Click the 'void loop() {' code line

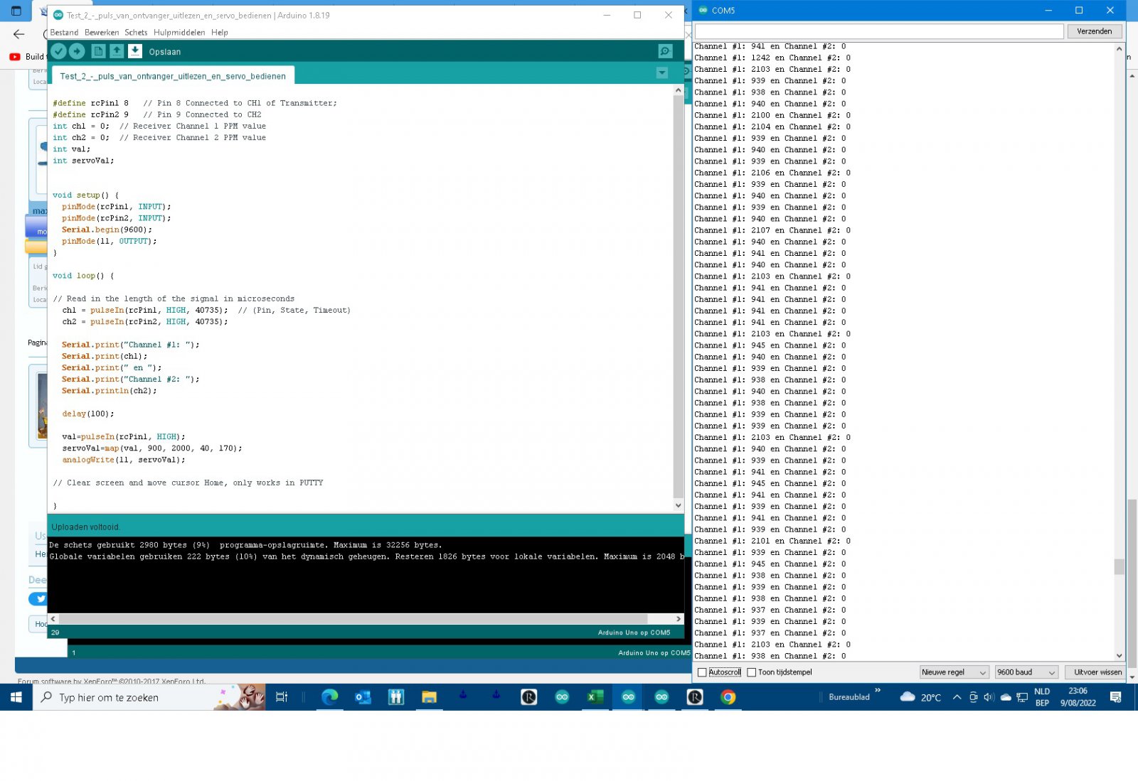[83, 276]
